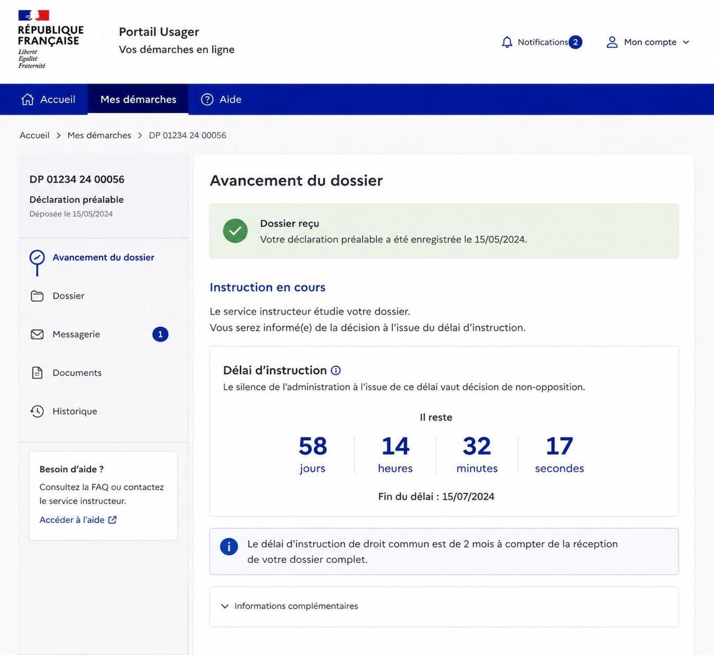Click the user account person icon
The image size is (714, 655).
[612, 42]
